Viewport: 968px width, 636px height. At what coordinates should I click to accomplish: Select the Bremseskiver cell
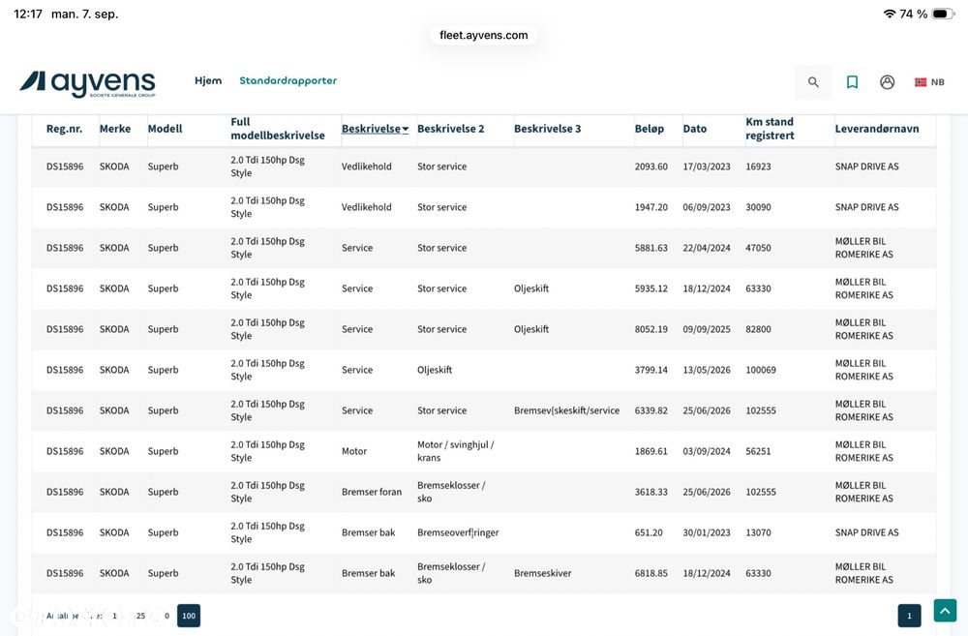tap(543, 574)
